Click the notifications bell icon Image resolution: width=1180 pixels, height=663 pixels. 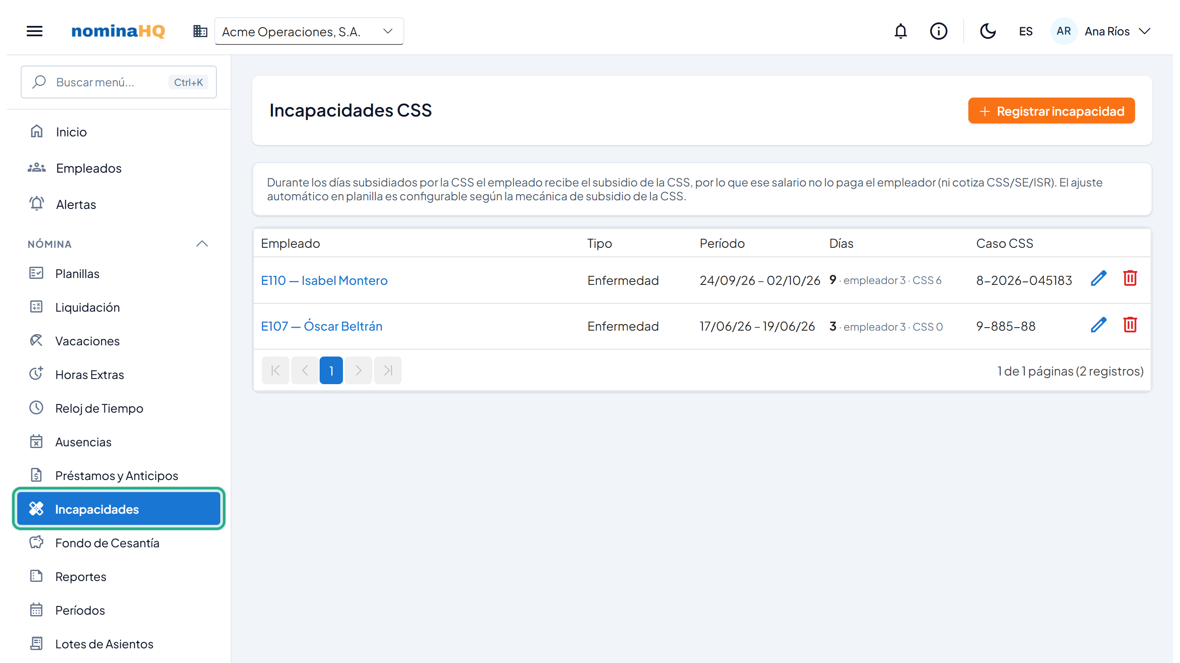tap(901, 31)
